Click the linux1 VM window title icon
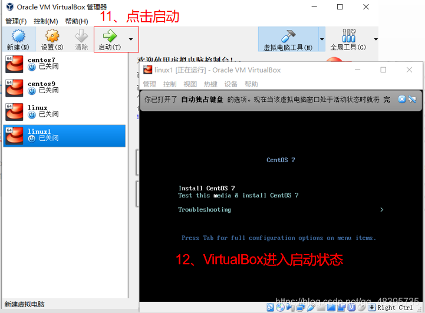 coord(148,70)
